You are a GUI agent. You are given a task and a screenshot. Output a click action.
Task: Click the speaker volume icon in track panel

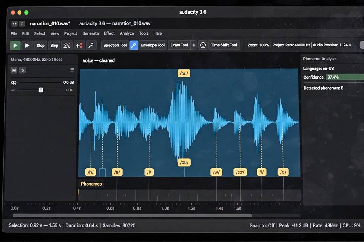14,83
